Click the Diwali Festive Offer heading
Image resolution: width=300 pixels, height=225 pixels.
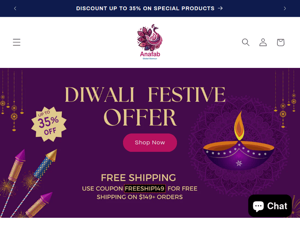[x=145, y=106]
